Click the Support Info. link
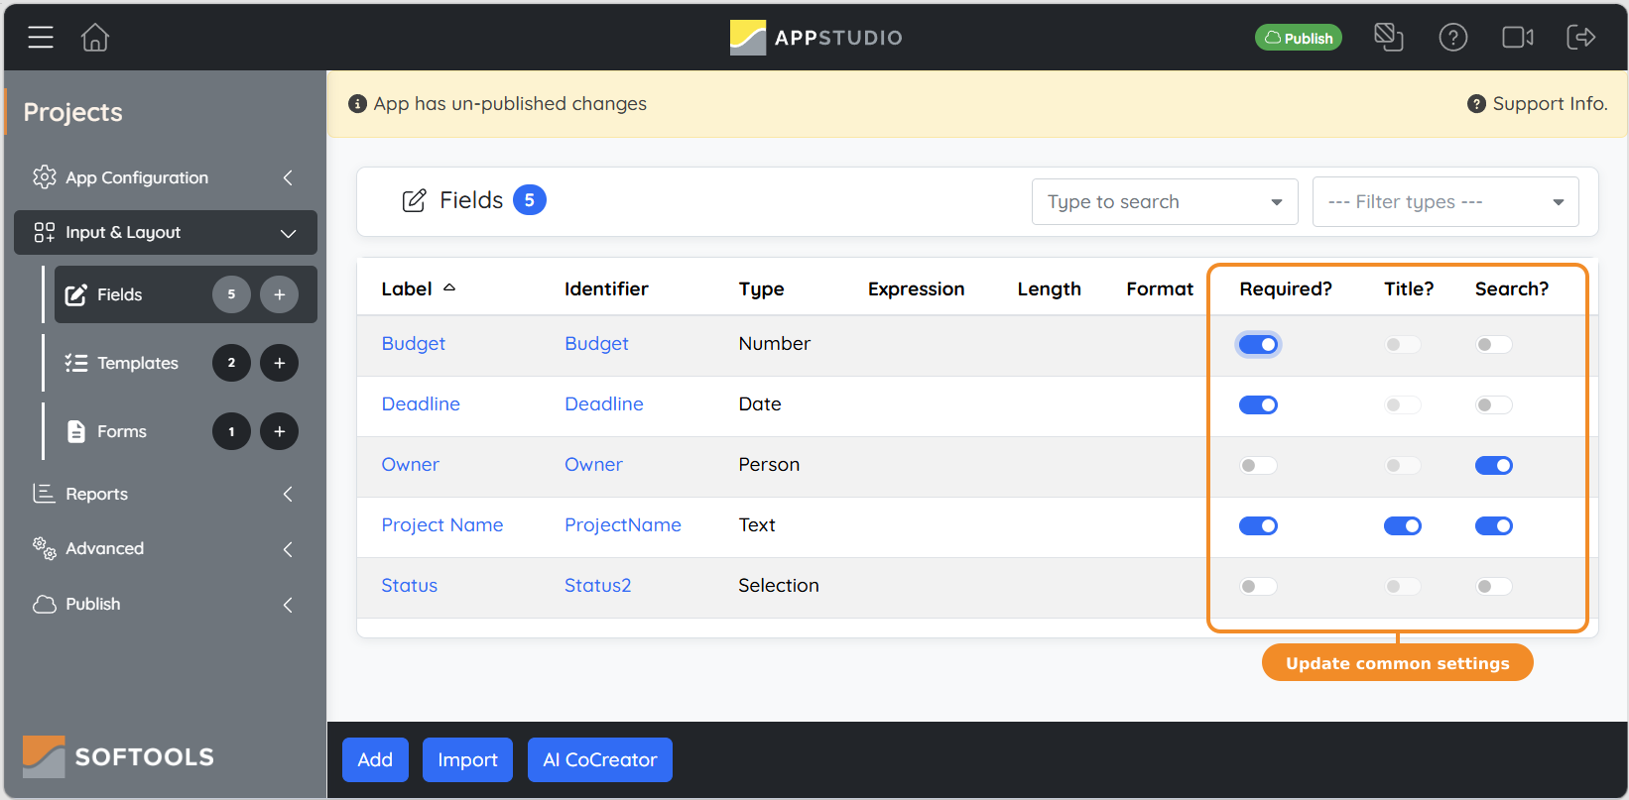Viewport: 1629px width, 800px height. pyautogui.click(x=1550, y=104)
